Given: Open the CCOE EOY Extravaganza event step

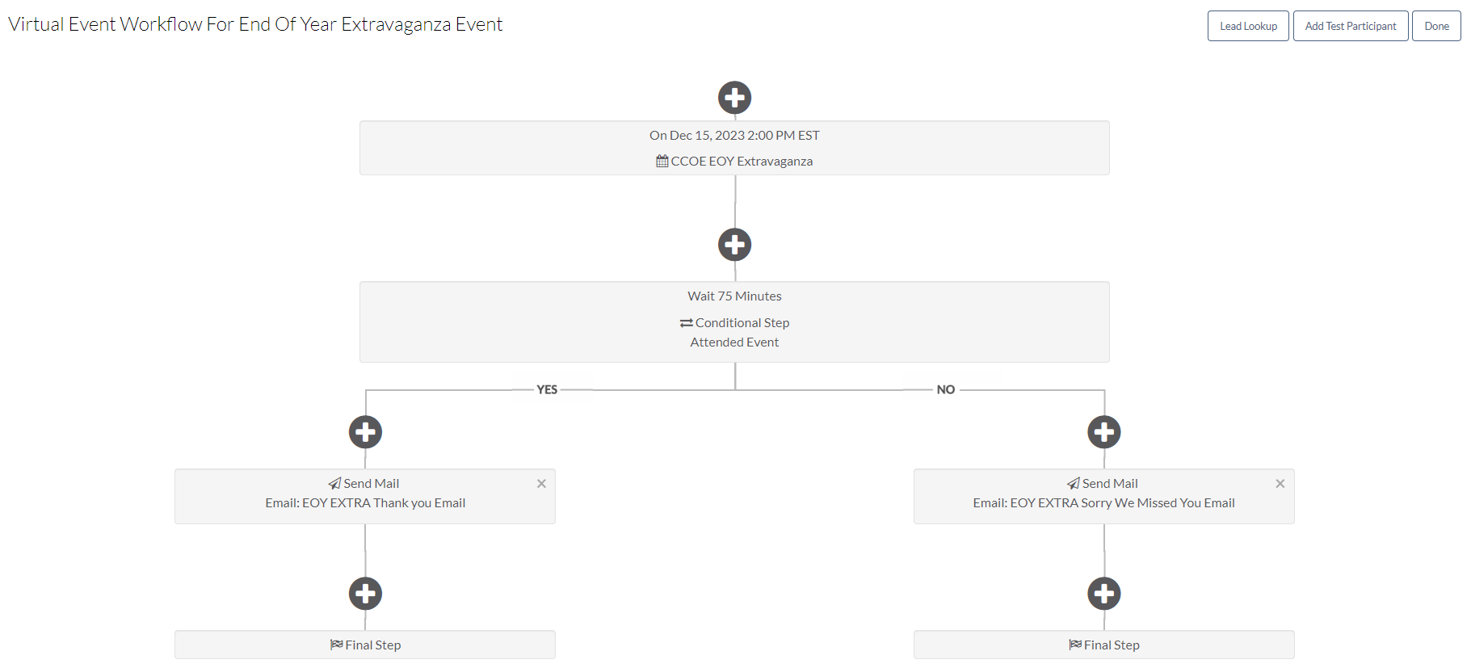Looking at the screenshot, I should 734,148.
